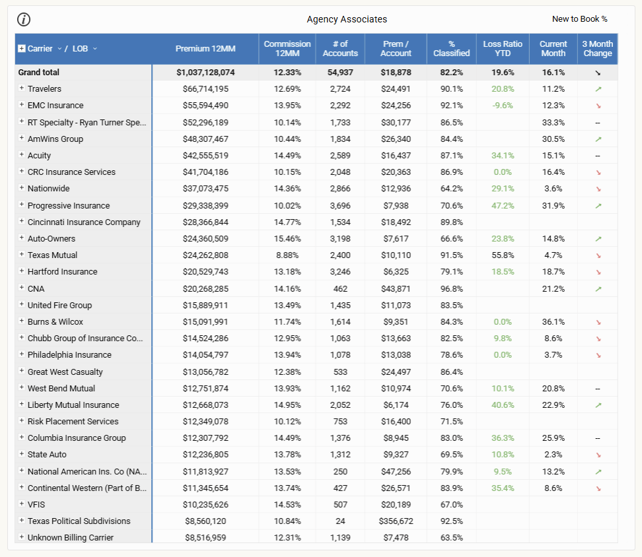Expand the EMC Insurance row
The height and width of the screenshot is (557, 642).
coord(21,105)
